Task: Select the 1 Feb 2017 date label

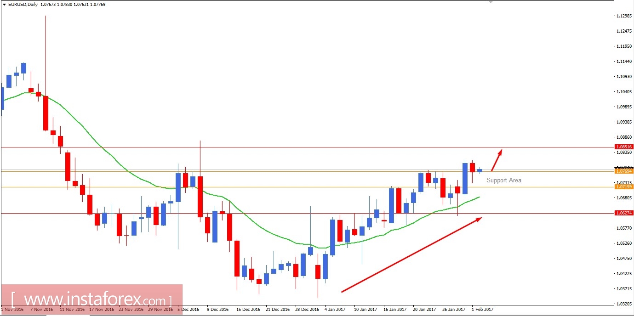Action: pyautogui.click(x=482, y=310)
